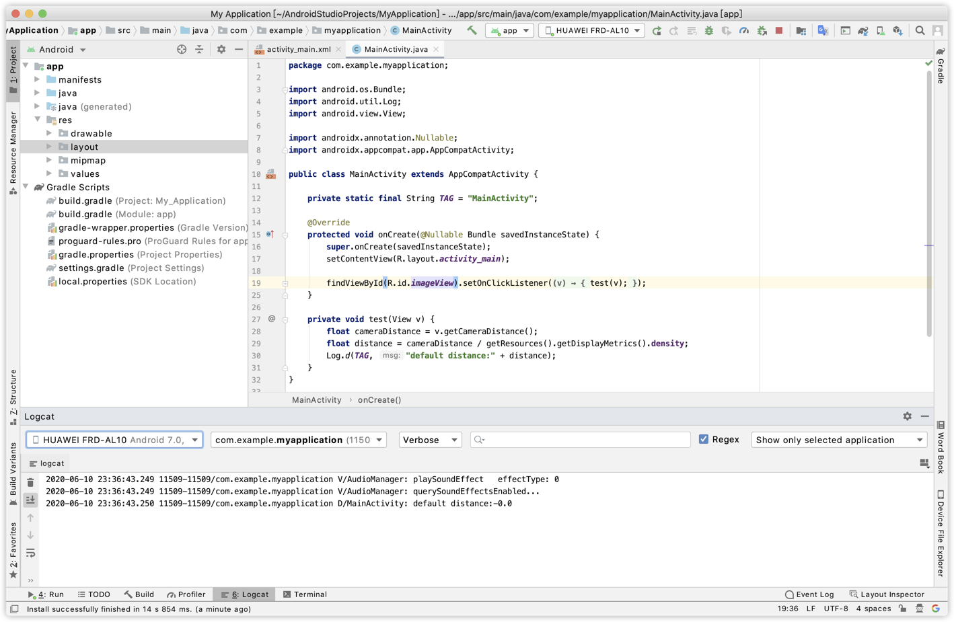This screenshot has height=622, width=954.
Task: Toggle scroll to end in logcat
Action: click(30, 500)
